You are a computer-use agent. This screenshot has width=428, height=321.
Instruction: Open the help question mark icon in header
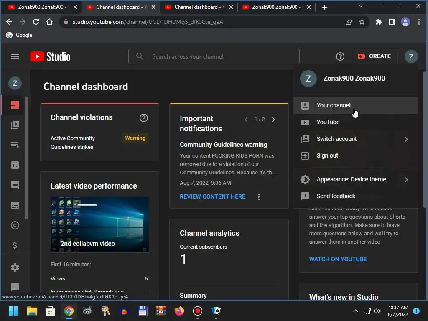[340, 56]
